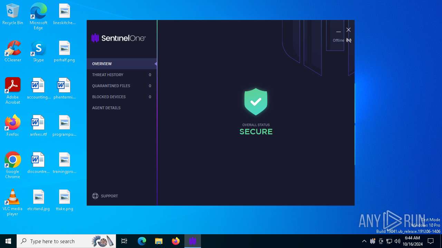Click the Support link in SentinelOne
The width and height of the screenshot is (442, 248).
click(x=109, y=196)
